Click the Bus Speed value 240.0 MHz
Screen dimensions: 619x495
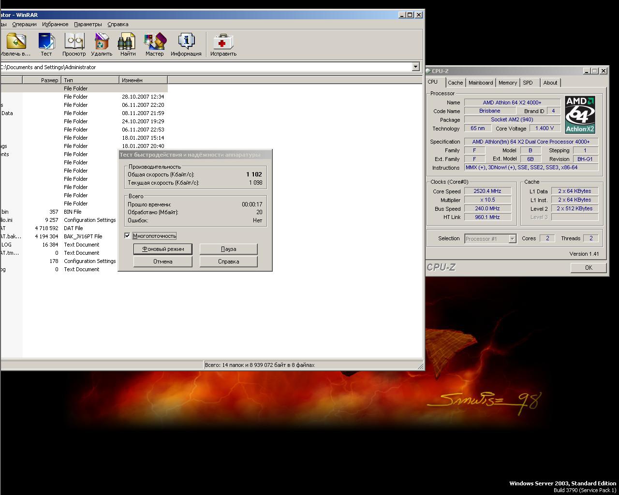point(487,208)
